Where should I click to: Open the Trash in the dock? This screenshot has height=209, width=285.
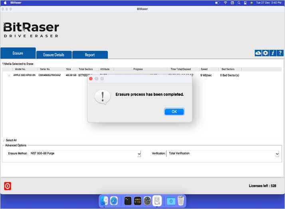click(181, 201)
